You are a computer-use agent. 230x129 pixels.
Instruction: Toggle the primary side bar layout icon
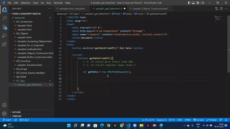pyautogui.click(x=189, y=3)
